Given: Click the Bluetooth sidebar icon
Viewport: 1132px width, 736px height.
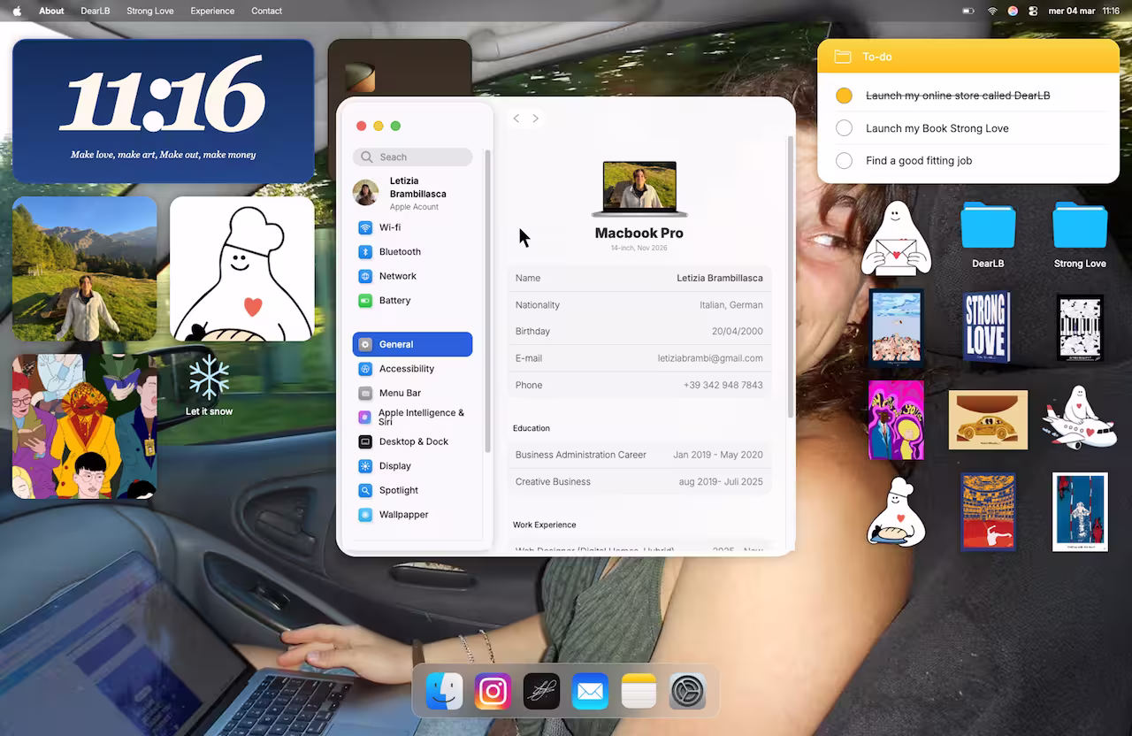Looking at the screenshot, I should coord(365,252).
